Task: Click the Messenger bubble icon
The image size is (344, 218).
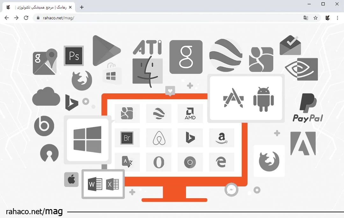Action: (232, 189)
